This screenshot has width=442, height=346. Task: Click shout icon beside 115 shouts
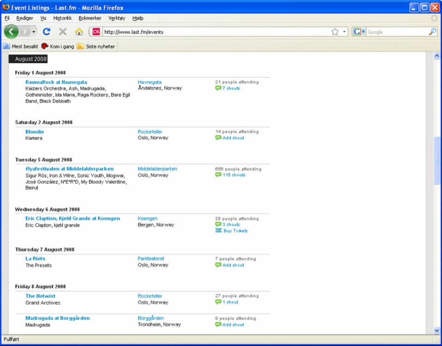[218, 175]
